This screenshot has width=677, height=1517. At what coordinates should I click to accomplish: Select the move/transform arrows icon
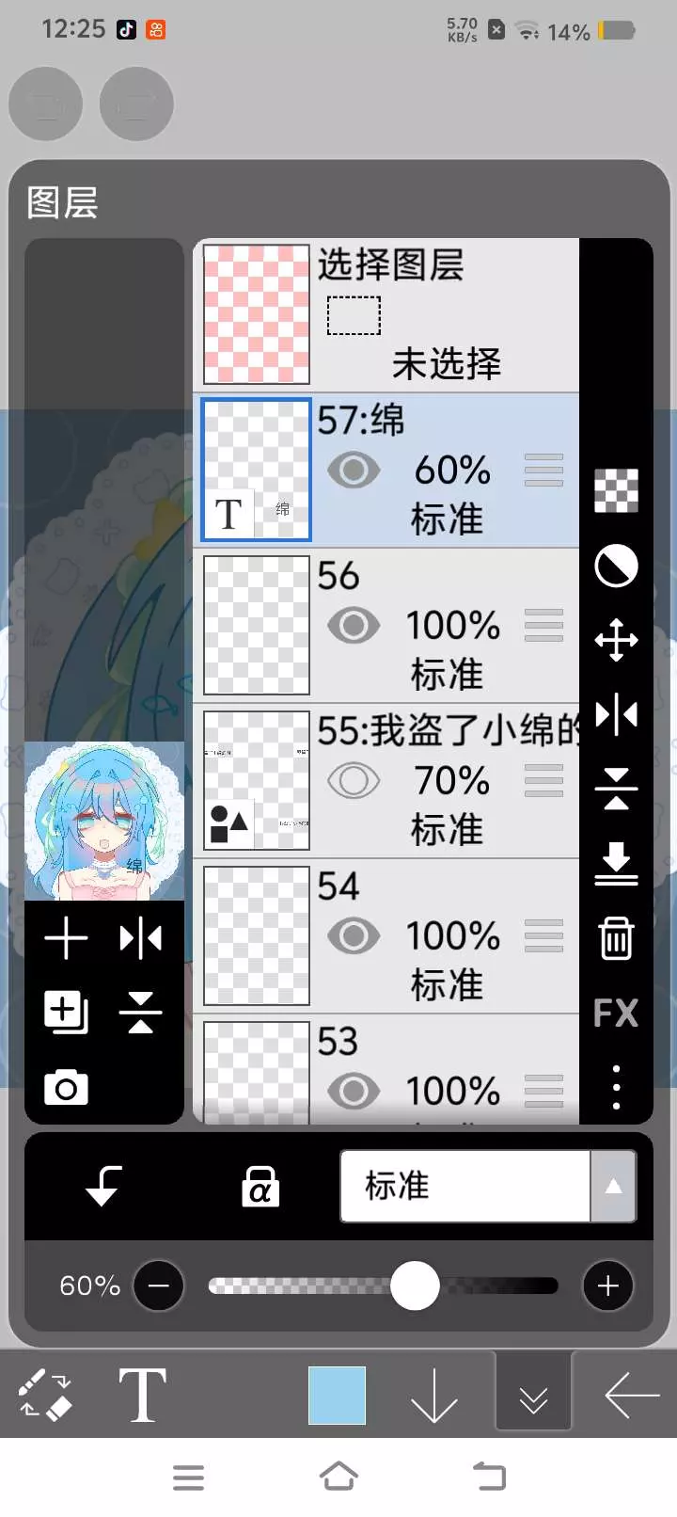click(616, 640)
